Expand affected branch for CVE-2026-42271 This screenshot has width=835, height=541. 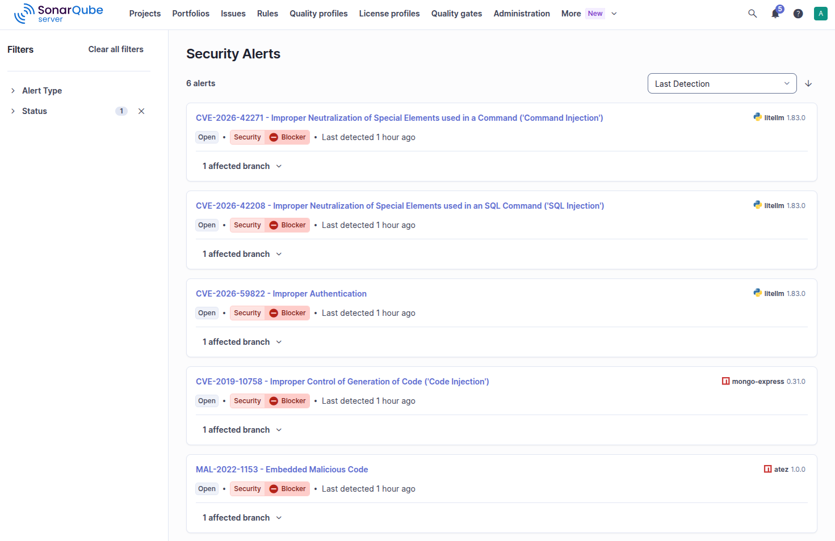242,166
